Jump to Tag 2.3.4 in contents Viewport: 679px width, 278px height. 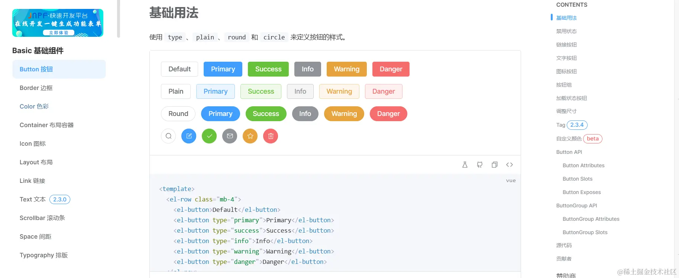[x=572, y=125]
